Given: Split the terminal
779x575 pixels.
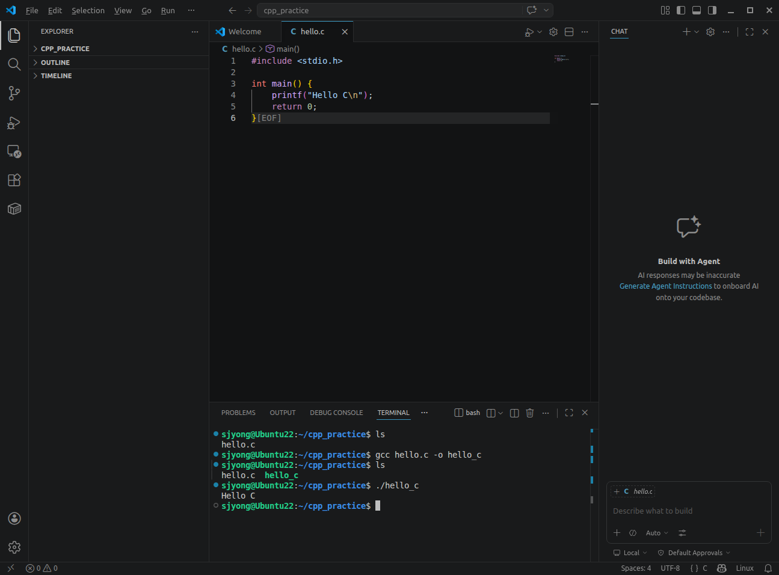Looking at the screenshot, I should 514,413.
